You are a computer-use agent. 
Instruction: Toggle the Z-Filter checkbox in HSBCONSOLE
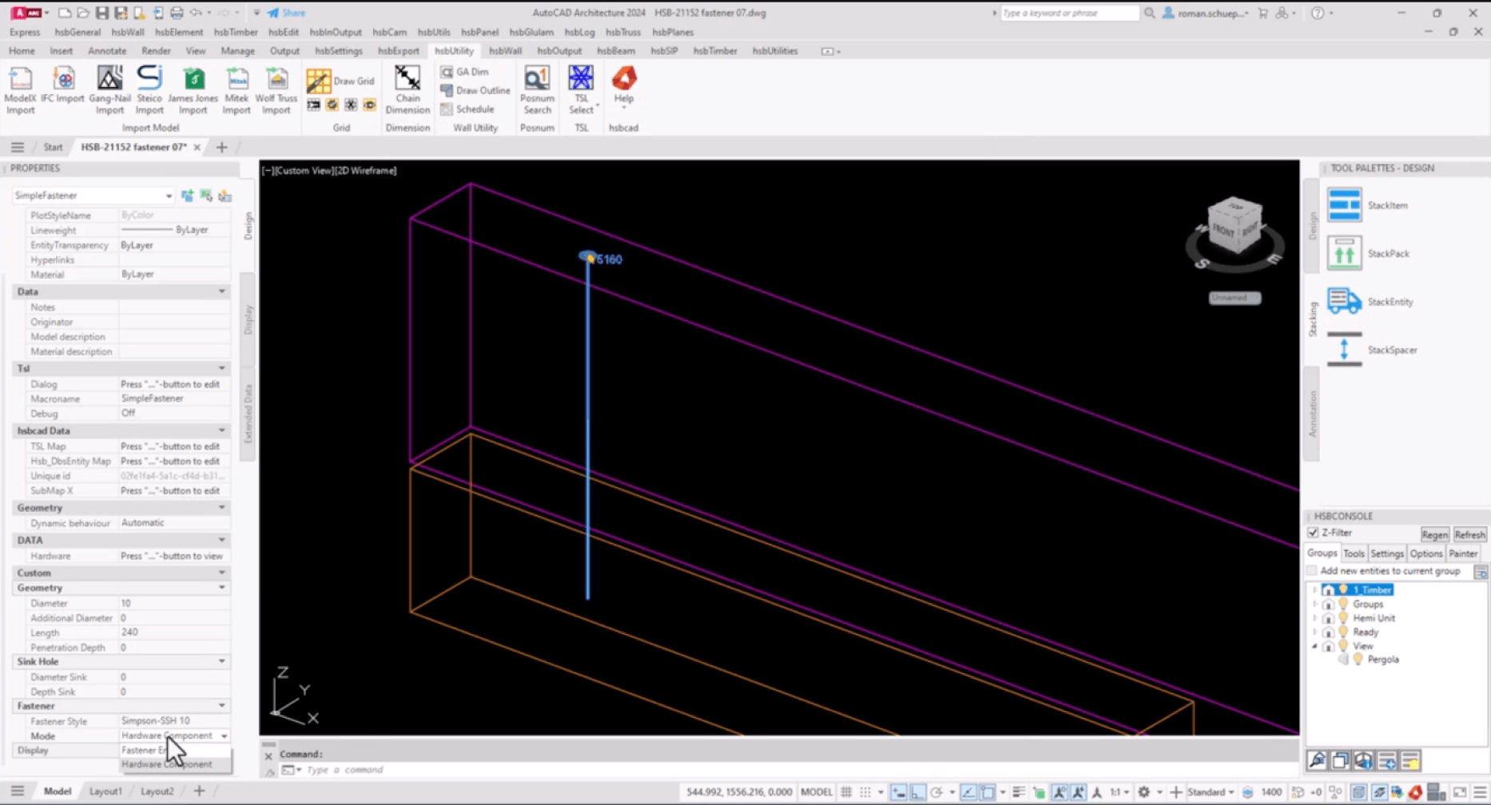click(1313, 532)
